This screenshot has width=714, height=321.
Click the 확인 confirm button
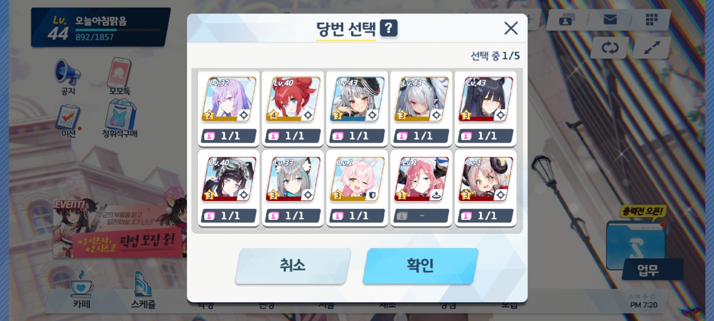[x=420, y=266]
